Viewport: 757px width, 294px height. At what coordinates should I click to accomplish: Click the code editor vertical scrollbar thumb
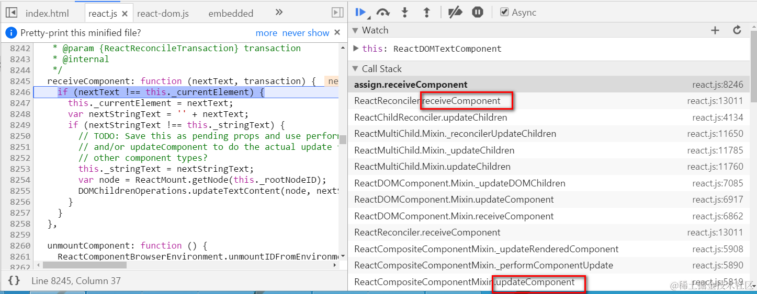343,139
